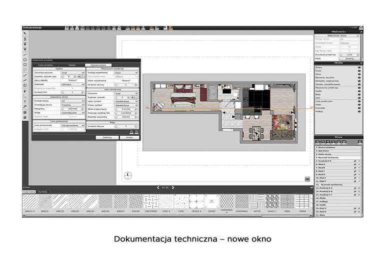Select Płytki page in Strony list
The width and height of the screenshot is (385, 255).
tap(337, 198)
